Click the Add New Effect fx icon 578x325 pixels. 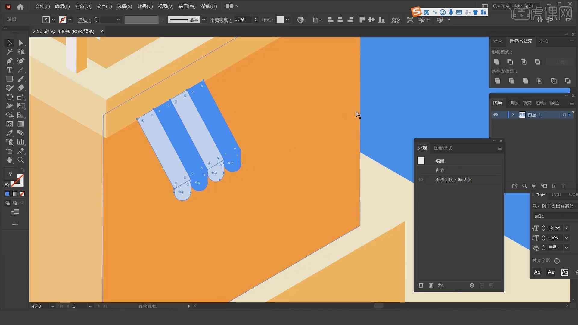click(441, 285)
